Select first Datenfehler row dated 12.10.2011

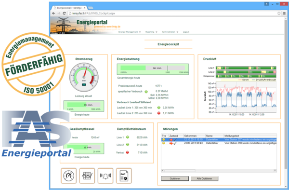pos(219,140)
